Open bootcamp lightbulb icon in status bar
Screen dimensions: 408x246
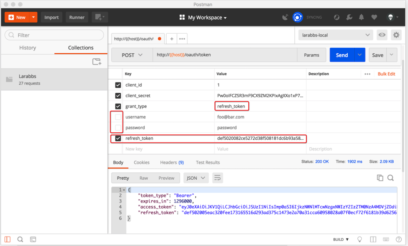(359, 239)
